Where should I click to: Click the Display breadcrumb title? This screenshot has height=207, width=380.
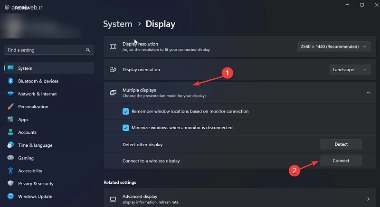(x=161, y=24)
